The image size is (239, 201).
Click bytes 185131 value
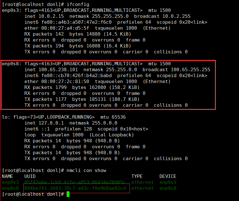point(98,99)
